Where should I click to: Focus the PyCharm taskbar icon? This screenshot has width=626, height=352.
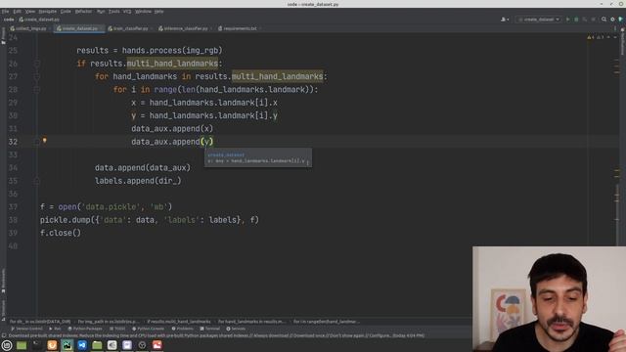67,345
